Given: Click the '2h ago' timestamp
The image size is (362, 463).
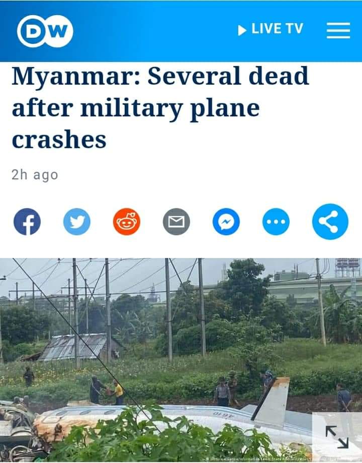Looking at the screenshot, I should pos(35,175).
